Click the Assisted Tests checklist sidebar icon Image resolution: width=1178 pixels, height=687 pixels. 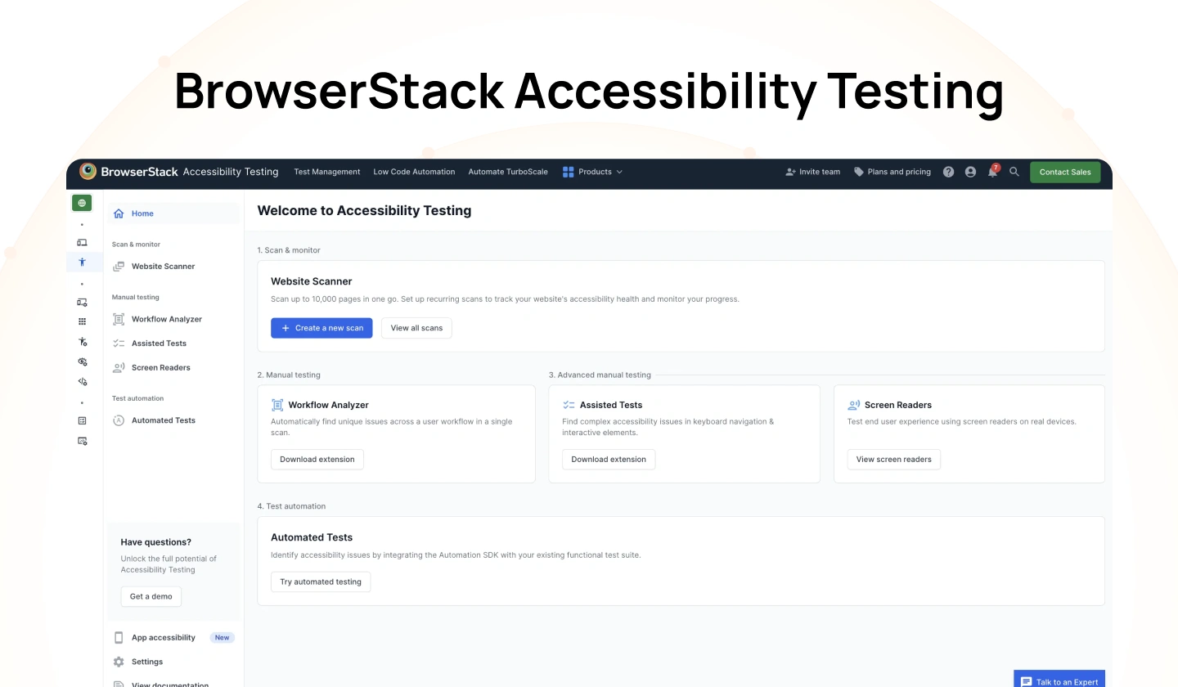click(119, 343)
